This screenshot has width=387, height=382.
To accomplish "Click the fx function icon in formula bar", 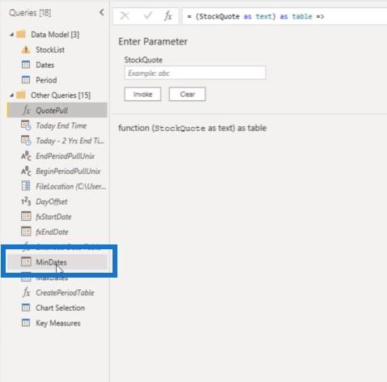I will [168, 16].
